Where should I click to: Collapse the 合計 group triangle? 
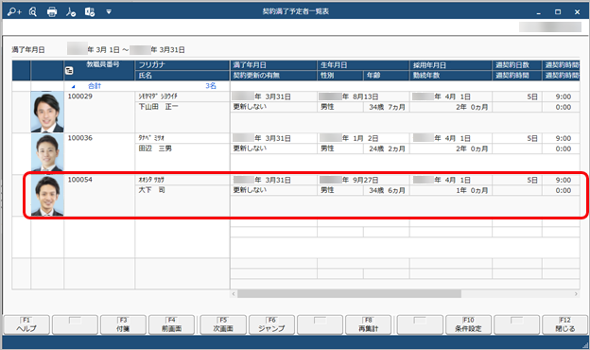(73, 87)
